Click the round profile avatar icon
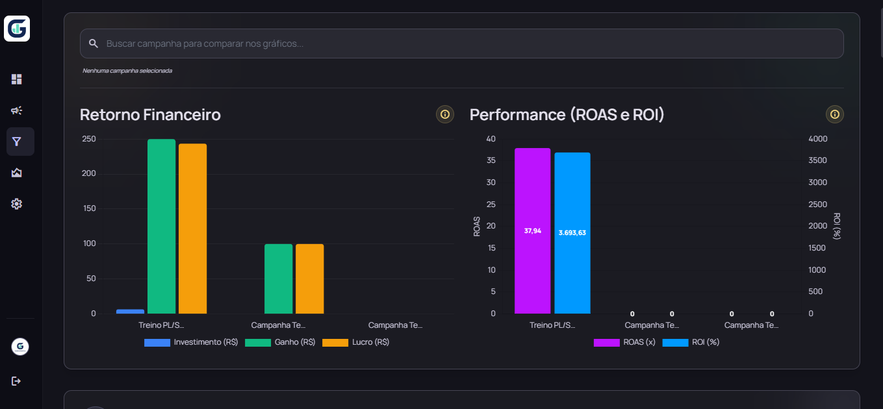This screenshot has height=409, width=883. tap(20, 347)
